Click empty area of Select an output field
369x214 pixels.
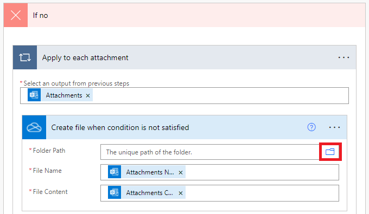[x=220, y=95]
